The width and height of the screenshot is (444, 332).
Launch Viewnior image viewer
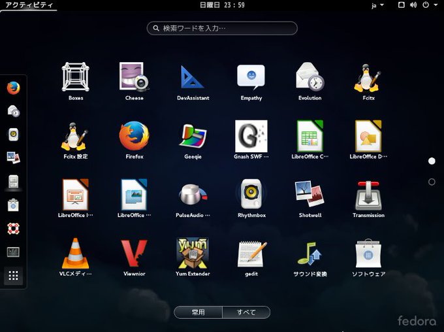135,257
